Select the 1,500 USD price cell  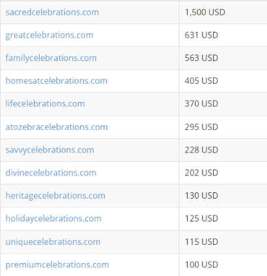tap(223, 12)
